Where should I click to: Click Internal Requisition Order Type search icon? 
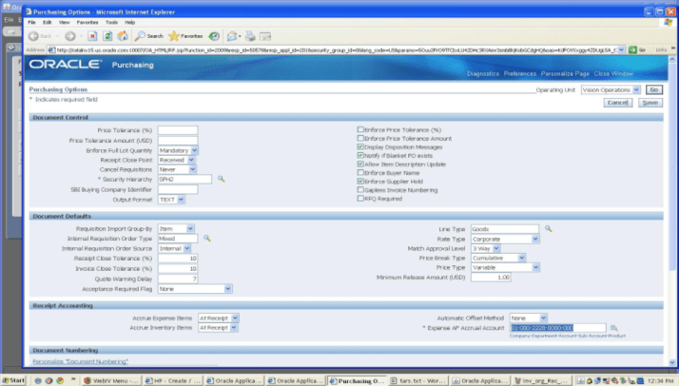pyautogui.click(x=206, y=239)
